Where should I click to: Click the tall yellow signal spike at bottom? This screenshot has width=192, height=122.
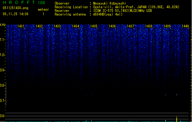[x=176, y=119]
